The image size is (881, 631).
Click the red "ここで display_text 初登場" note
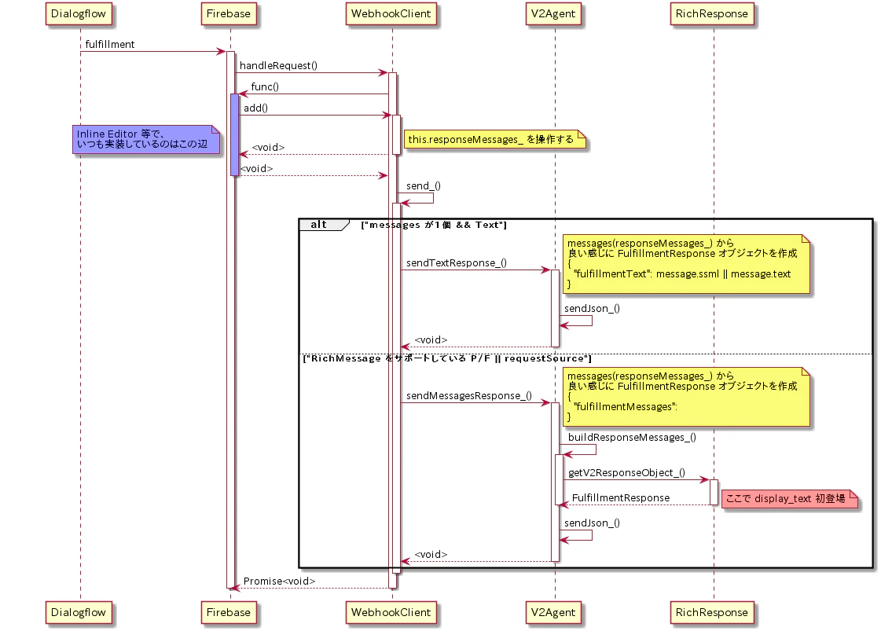tap(789, 499)
